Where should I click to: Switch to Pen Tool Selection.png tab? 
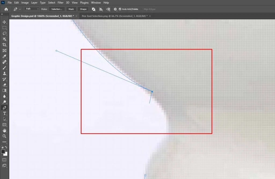pos(114,16)
